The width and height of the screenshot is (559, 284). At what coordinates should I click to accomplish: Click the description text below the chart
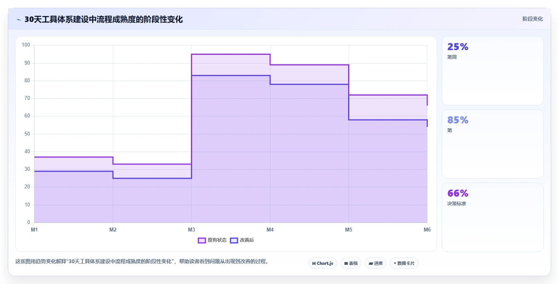pos(142,262)
